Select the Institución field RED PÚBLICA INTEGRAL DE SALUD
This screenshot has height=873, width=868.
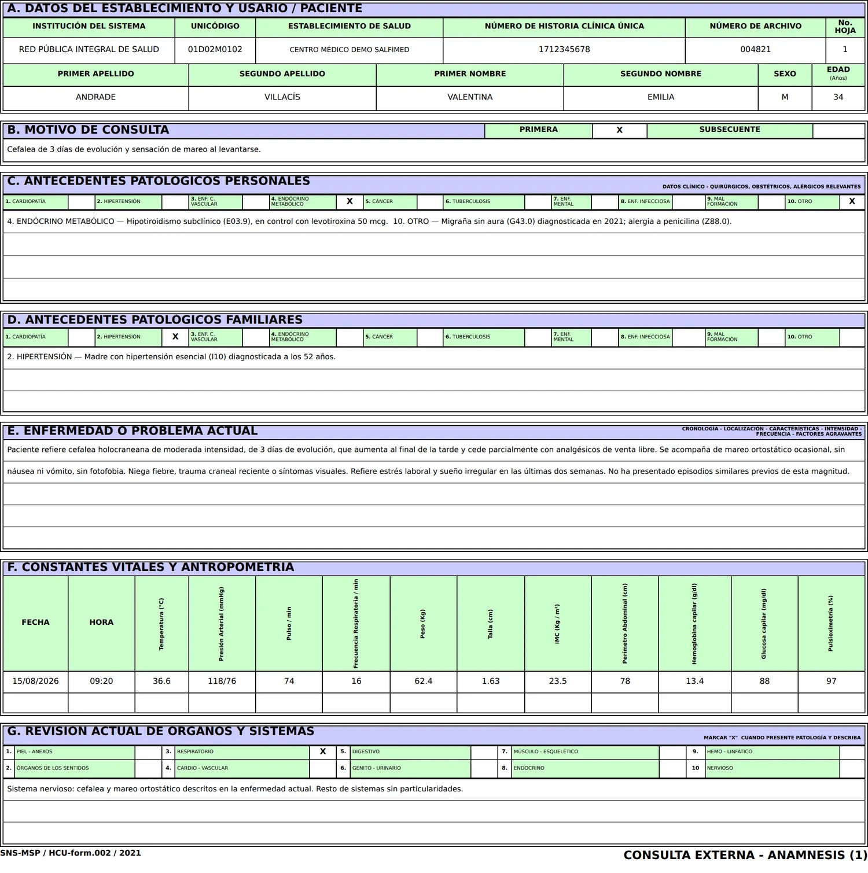[x=89, y=50]
